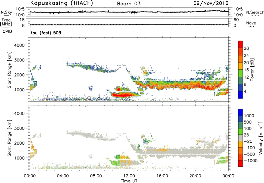Viewport: 264px width, 183px height.
Task: Click the tau (fast) 503 text
Action: click(x=46, y=33)
